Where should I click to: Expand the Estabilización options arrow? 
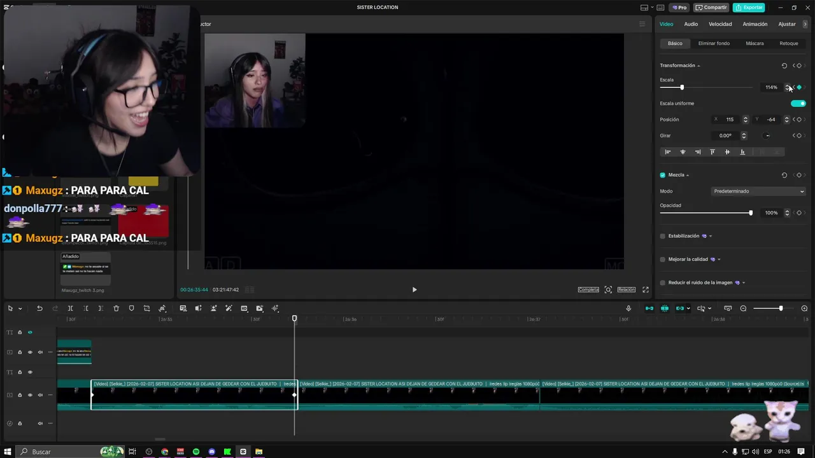711,236
